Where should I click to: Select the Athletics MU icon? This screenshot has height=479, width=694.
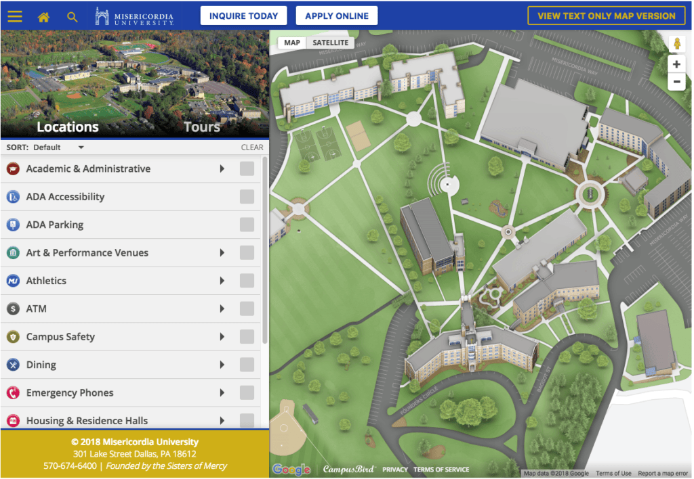click(x=14, y=281)
